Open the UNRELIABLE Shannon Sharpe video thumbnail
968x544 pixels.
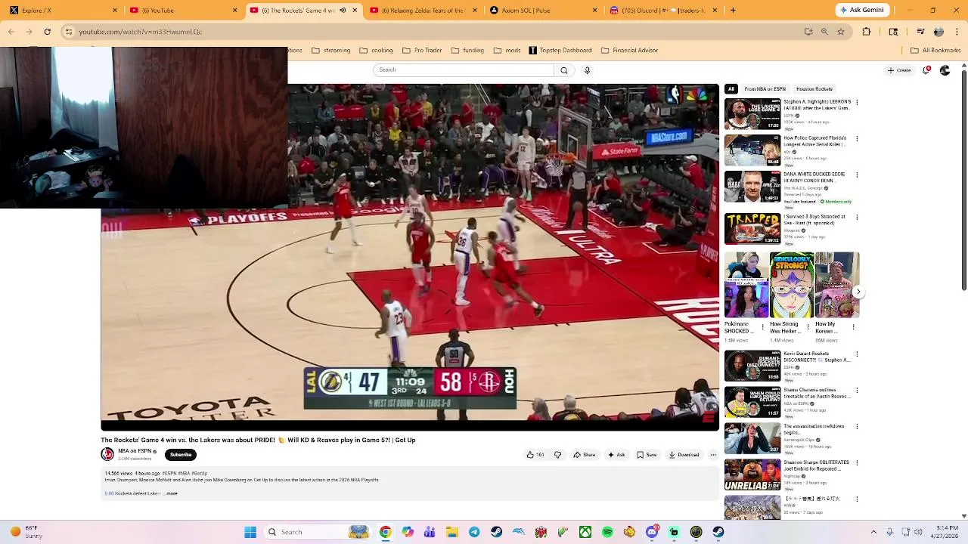click(x=752, y=474)
